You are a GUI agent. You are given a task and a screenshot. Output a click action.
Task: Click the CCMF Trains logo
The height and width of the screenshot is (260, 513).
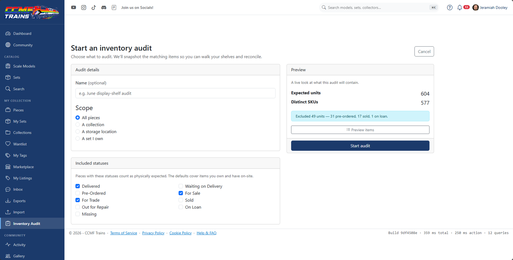pos(32,12)
